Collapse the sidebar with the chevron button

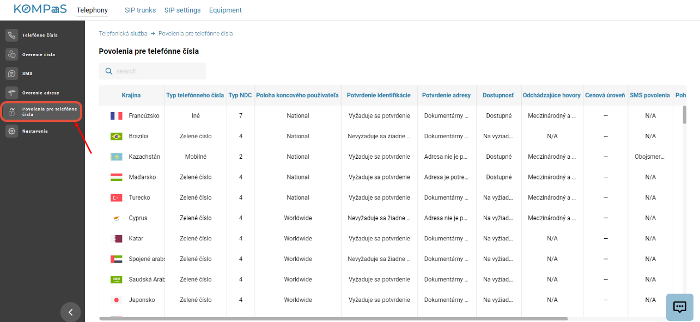tap(70, 312)
